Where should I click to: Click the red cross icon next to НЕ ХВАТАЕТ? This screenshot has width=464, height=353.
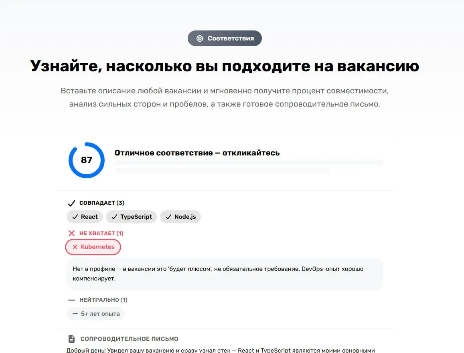point(71,233)
